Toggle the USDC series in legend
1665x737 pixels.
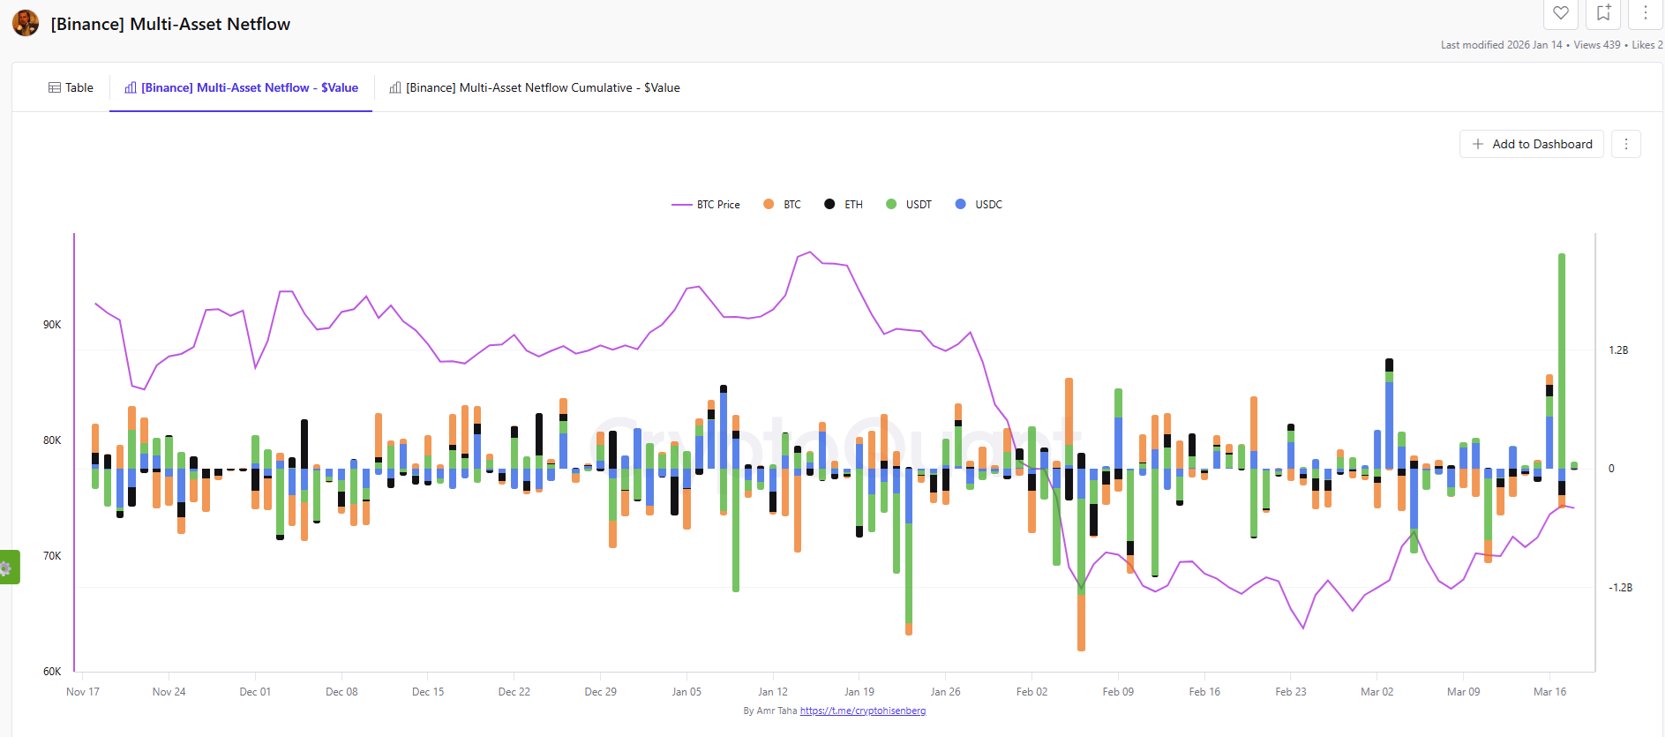979,204
